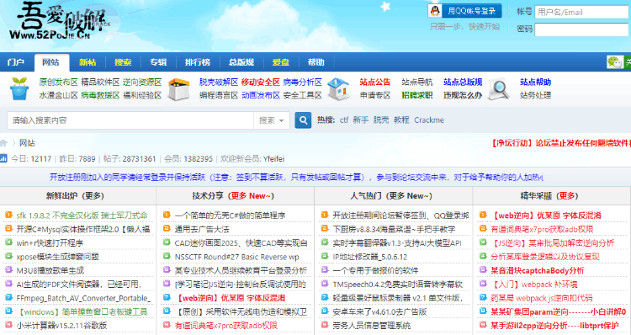Open post 'FFmpeg_Batch_AV_Converter_Portable_'
The height and width of the screenshot is (335, 631).
click(83, 298)
